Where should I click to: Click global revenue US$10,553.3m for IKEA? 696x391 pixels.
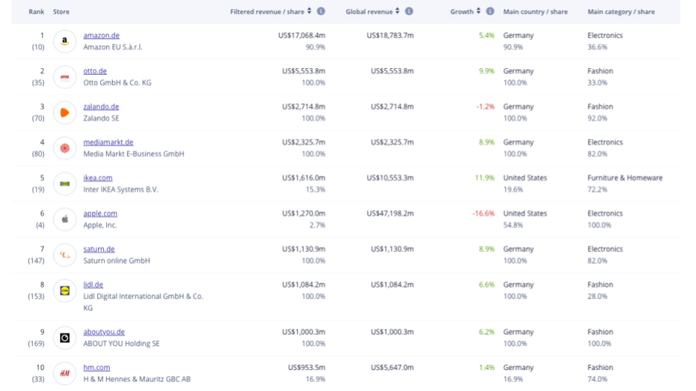[x=390, y=178]
